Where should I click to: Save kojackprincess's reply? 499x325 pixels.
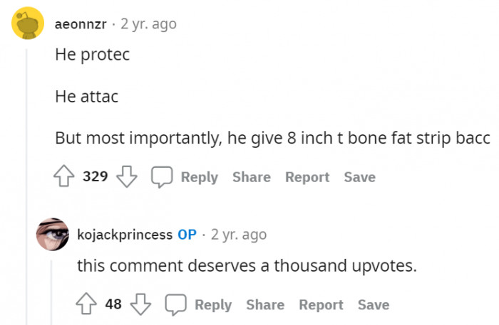[x=374, y=305]
